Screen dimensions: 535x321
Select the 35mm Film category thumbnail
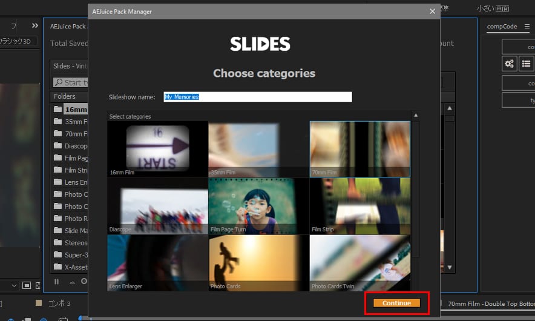click(259, 149)
